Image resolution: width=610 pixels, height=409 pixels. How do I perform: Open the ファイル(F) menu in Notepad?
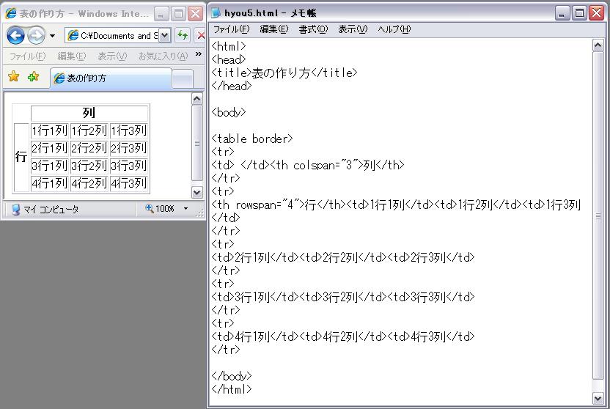click(x=232, y=29)
